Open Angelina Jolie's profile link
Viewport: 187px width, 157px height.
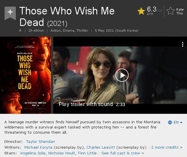point(33,153)
